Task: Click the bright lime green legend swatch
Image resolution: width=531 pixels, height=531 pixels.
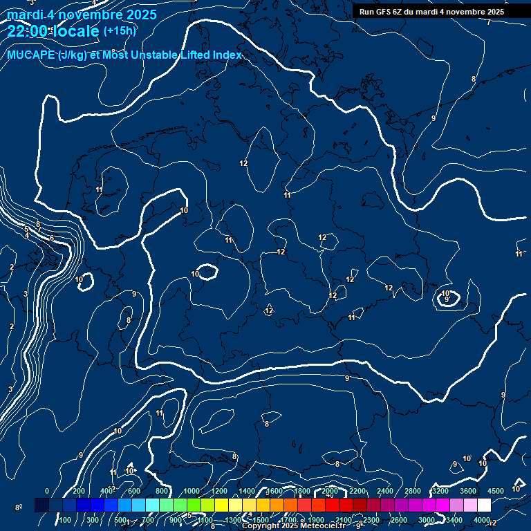Action: pyautogui.click(x=194, y=505)
